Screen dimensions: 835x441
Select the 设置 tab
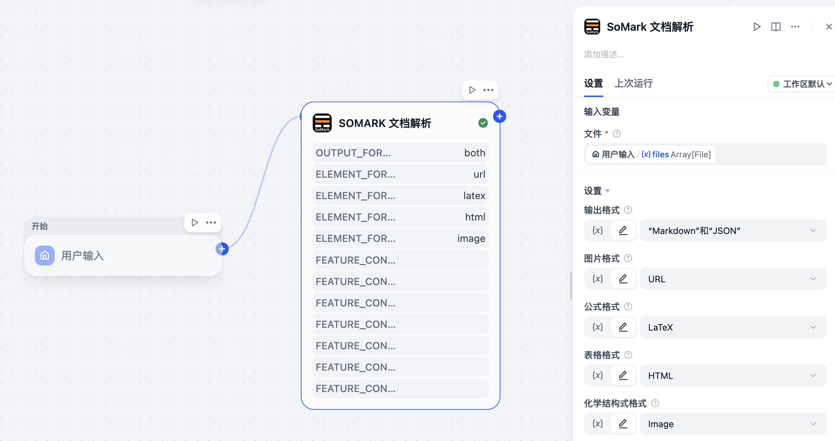(x=593, y=83)
